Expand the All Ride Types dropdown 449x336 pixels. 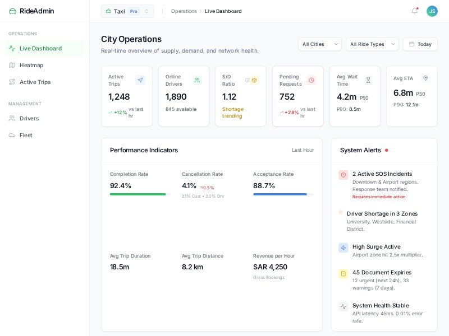coord(372,44)
